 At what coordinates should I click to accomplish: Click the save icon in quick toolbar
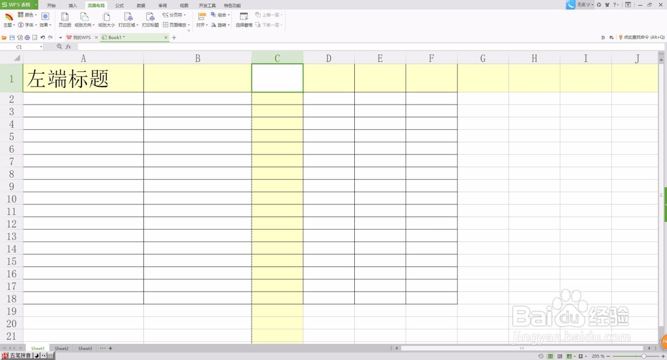(12, 37)
